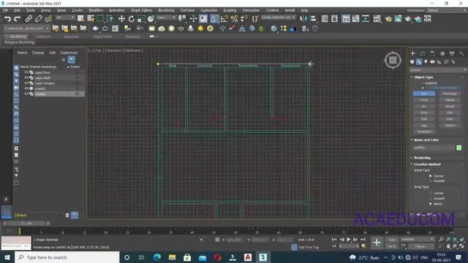Activate the Select and Link tool
The image size is (468, 263).
coord(29,19)
